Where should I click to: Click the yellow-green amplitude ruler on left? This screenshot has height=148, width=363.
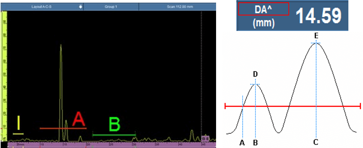pos(4,76)
